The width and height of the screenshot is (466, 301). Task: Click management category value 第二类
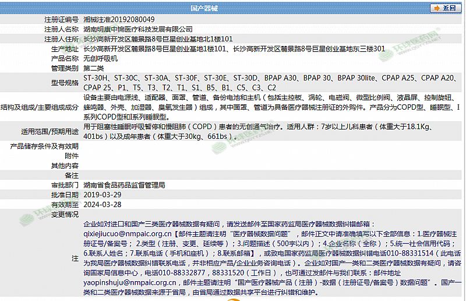click(x=94, y=69)
